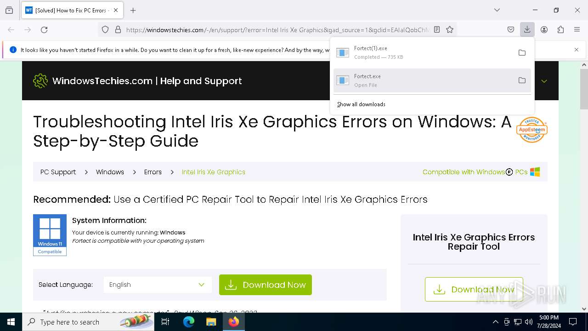Click Firefox icon in taskbar
Viewport: 588px width, 331px height.
(234, 322)
